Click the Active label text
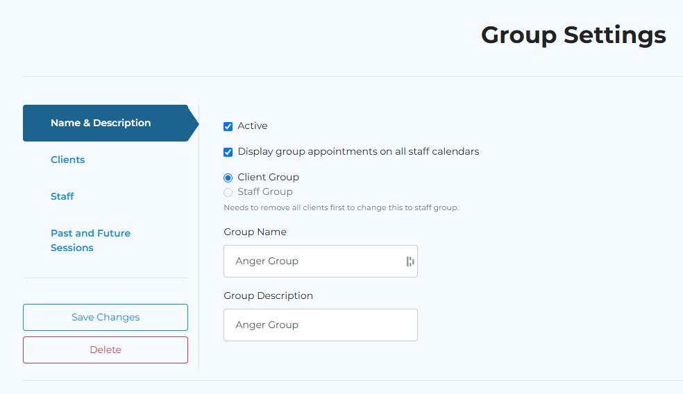Viewport: 683px width, 394px height. [253, 126]
